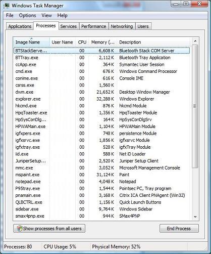Select the cmd.exe process
The image size is (211, 254).
[x=101, y=71]
